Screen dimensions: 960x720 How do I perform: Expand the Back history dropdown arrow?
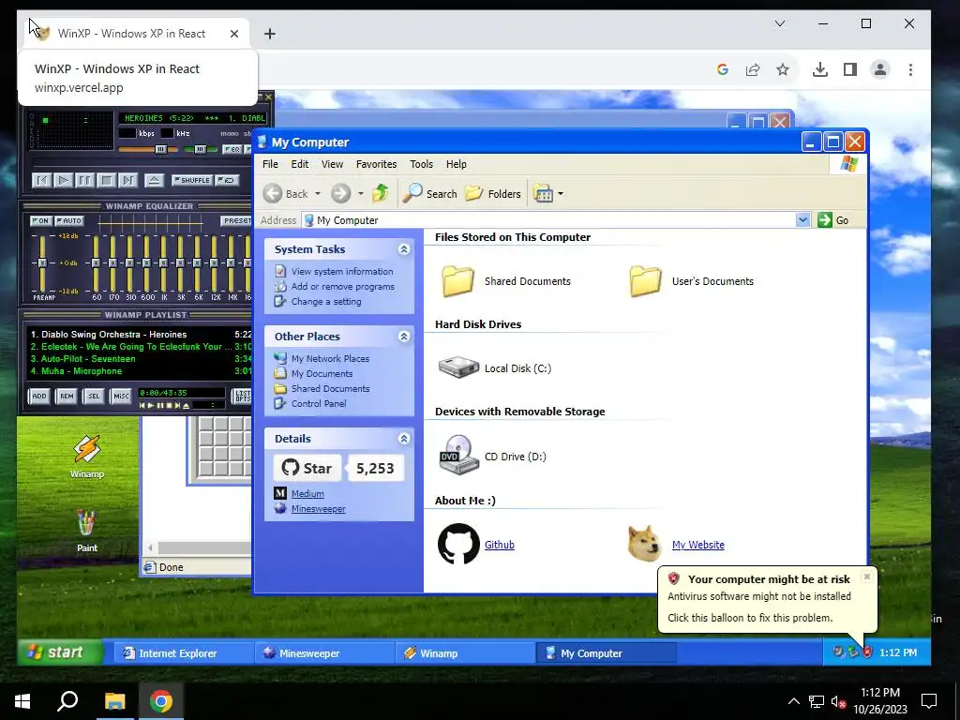[318, 193]
